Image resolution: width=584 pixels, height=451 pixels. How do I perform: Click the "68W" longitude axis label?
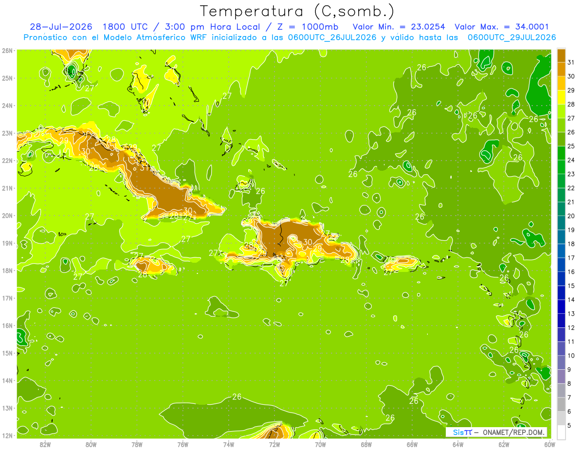pos(366,445)
